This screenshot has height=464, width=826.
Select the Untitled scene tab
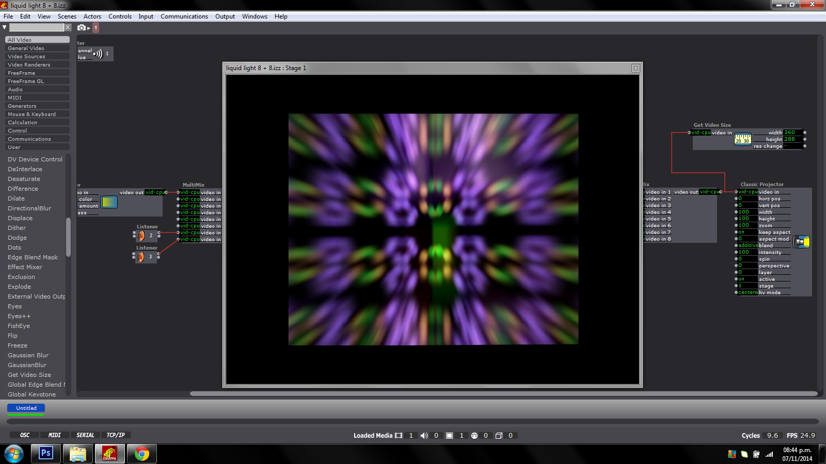[26, 408]
